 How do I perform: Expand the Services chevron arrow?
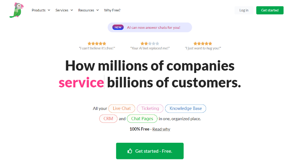click(x=72, y=10)
